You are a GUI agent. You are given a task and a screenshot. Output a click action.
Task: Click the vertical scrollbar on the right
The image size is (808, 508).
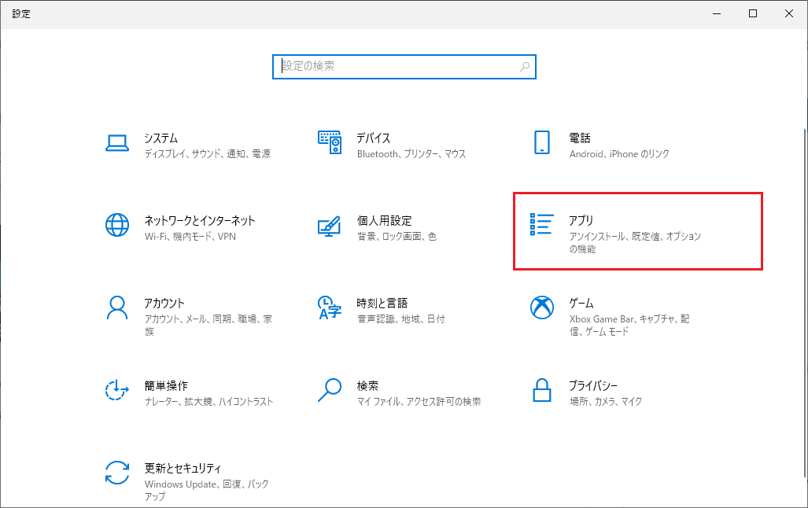tap(803, 299)
